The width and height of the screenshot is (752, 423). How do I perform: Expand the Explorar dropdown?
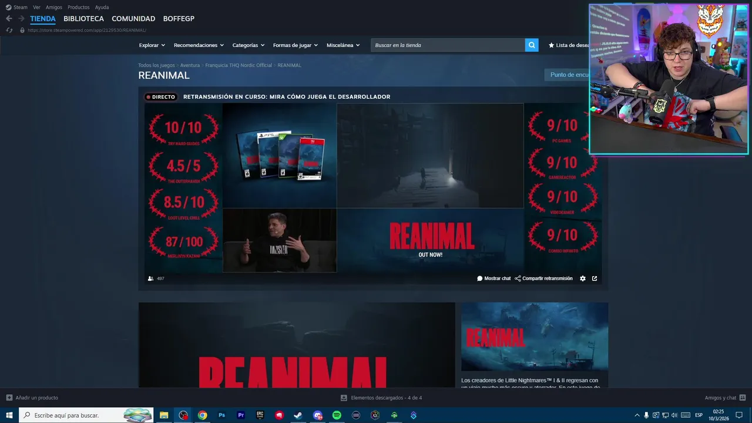coord(152,45)
